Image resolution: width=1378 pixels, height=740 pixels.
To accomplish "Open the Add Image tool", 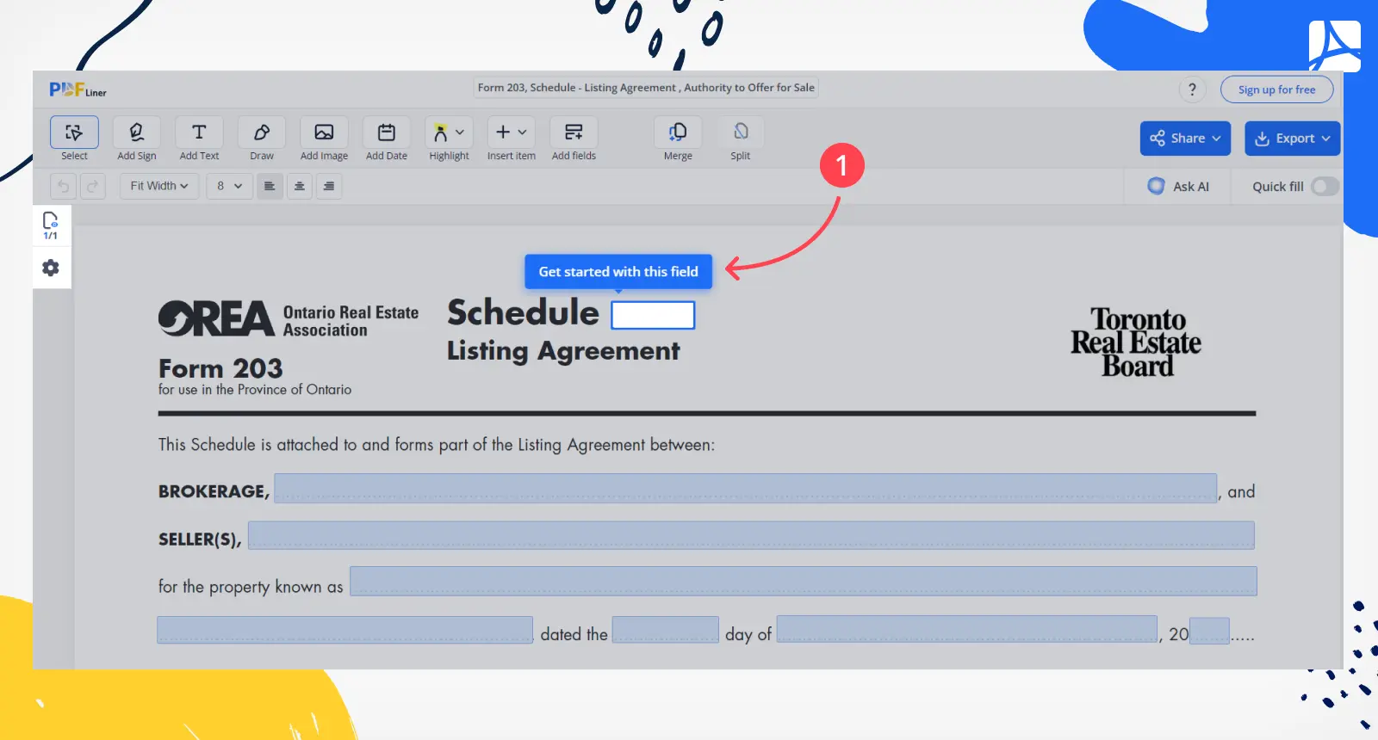I will 324,133.
